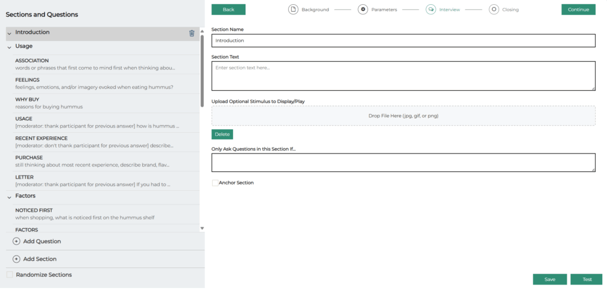Select the Factors section header

[103, 196]
